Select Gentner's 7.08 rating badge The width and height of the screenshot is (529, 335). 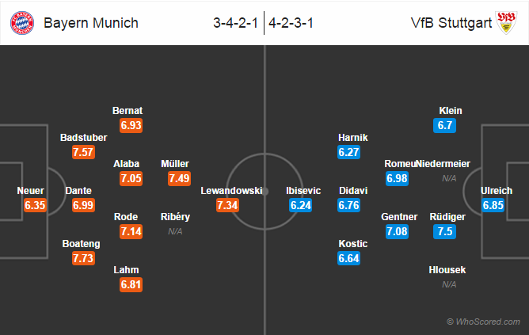click(397, 231)
